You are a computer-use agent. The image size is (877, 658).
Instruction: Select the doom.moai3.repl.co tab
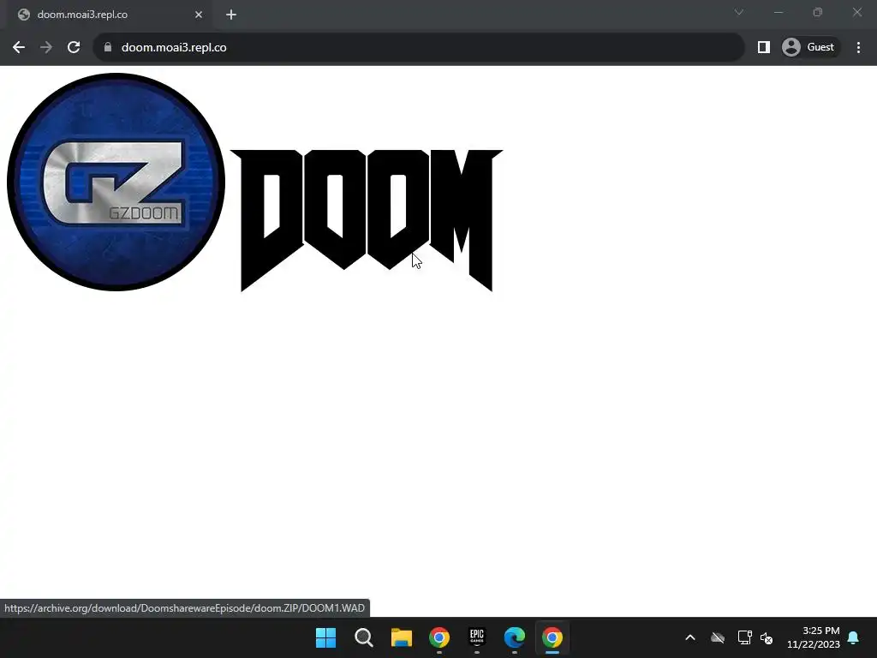tap(110, 15)
